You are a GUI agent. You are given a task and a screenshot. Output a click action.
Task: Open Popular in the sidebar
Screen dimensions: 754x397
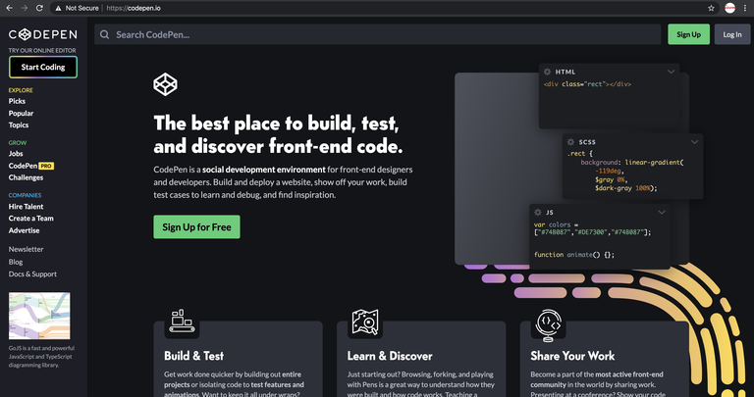point(21,114)
